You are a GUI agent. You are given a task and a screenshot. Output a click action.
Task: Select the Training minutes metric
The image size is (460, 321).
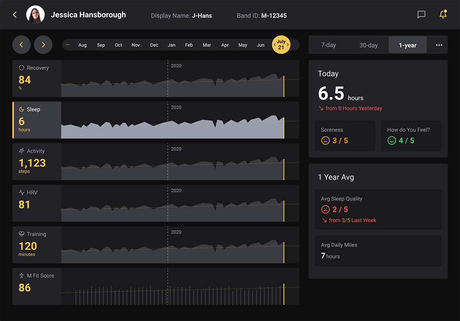[x=37, y=244]
